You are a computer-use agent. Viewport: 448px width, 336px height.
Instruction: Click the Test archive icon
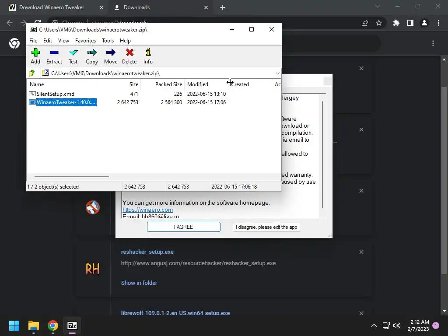coord(73,56)
